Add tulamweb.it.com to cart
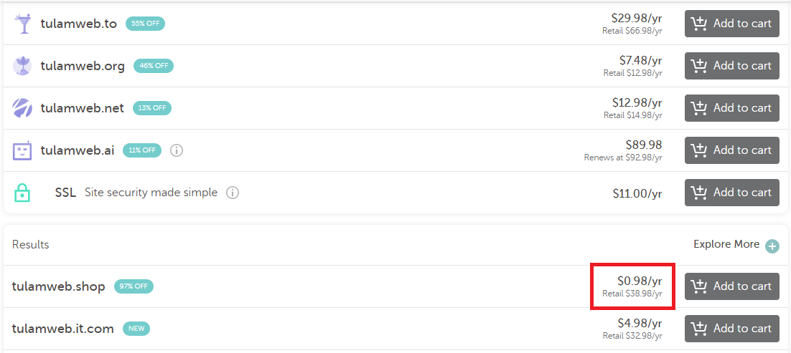This screenshot has width=791, height=353. click(x=732, y=329)
